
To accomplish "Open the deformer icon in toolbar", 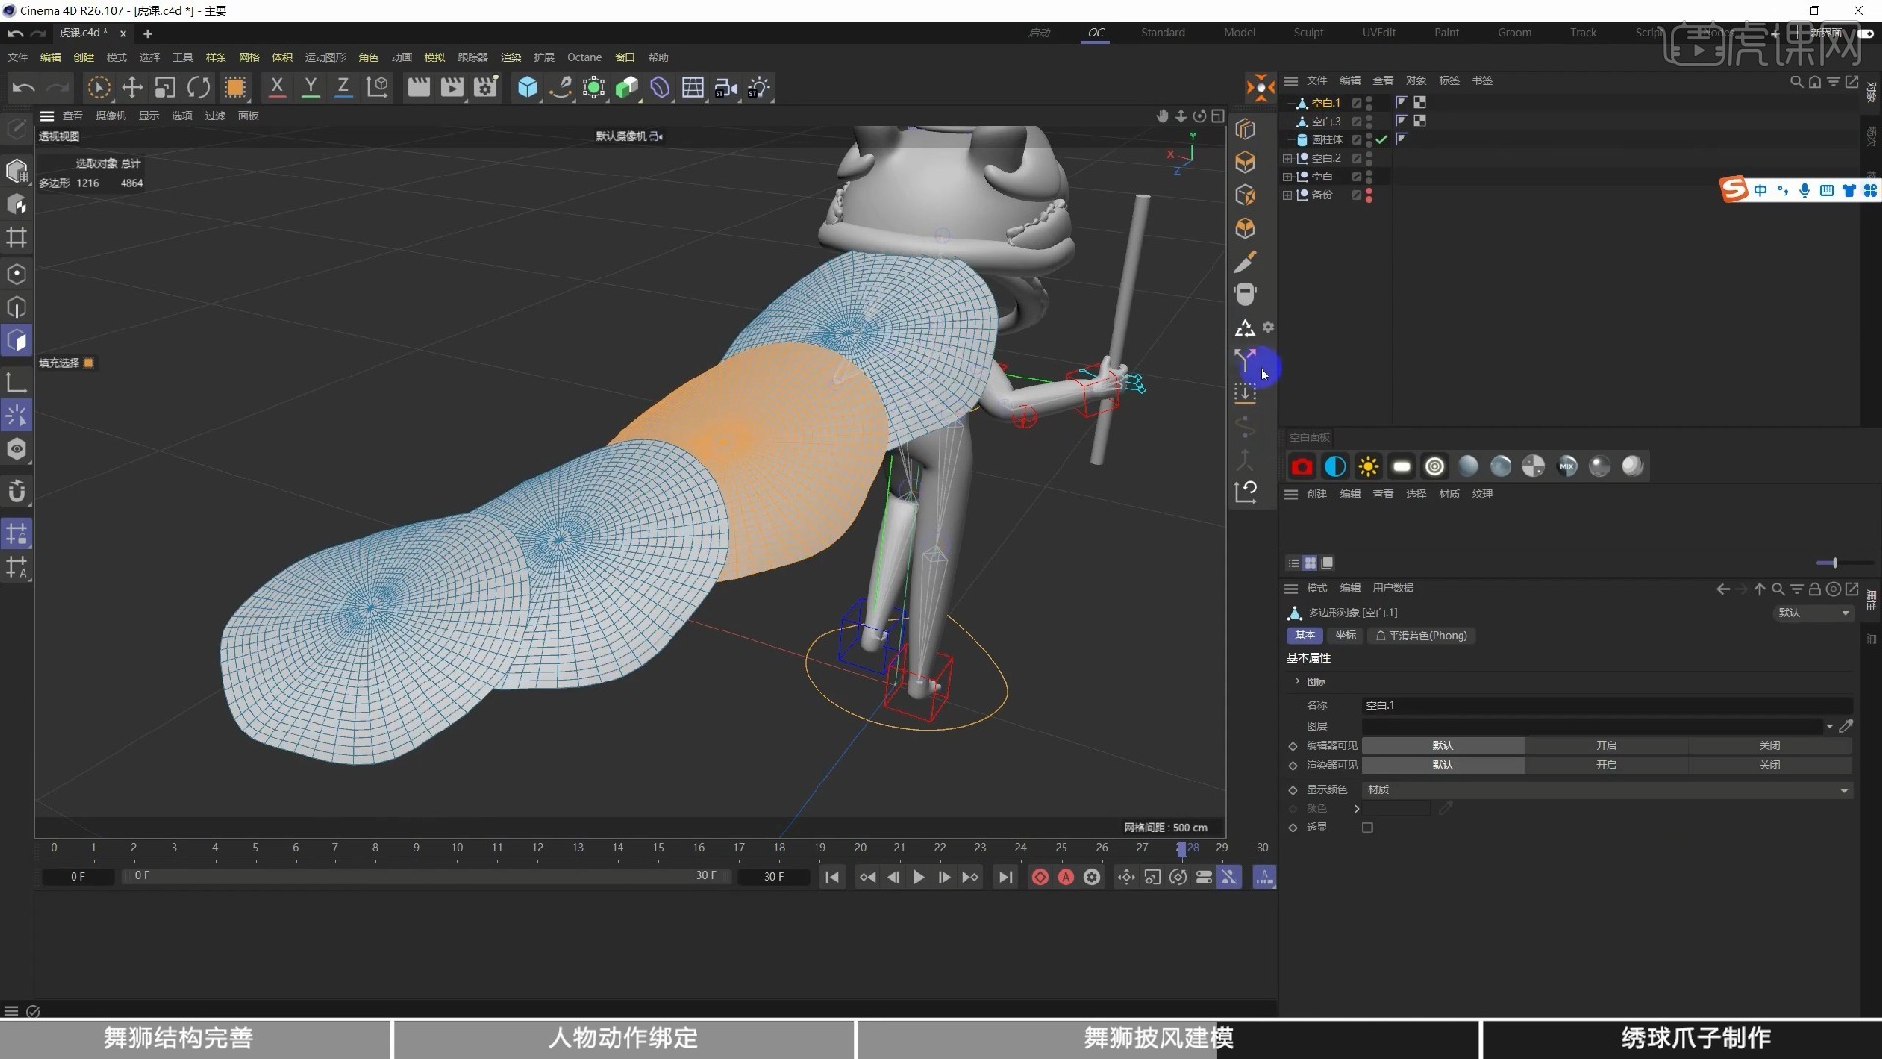I will tap(660, 88).
